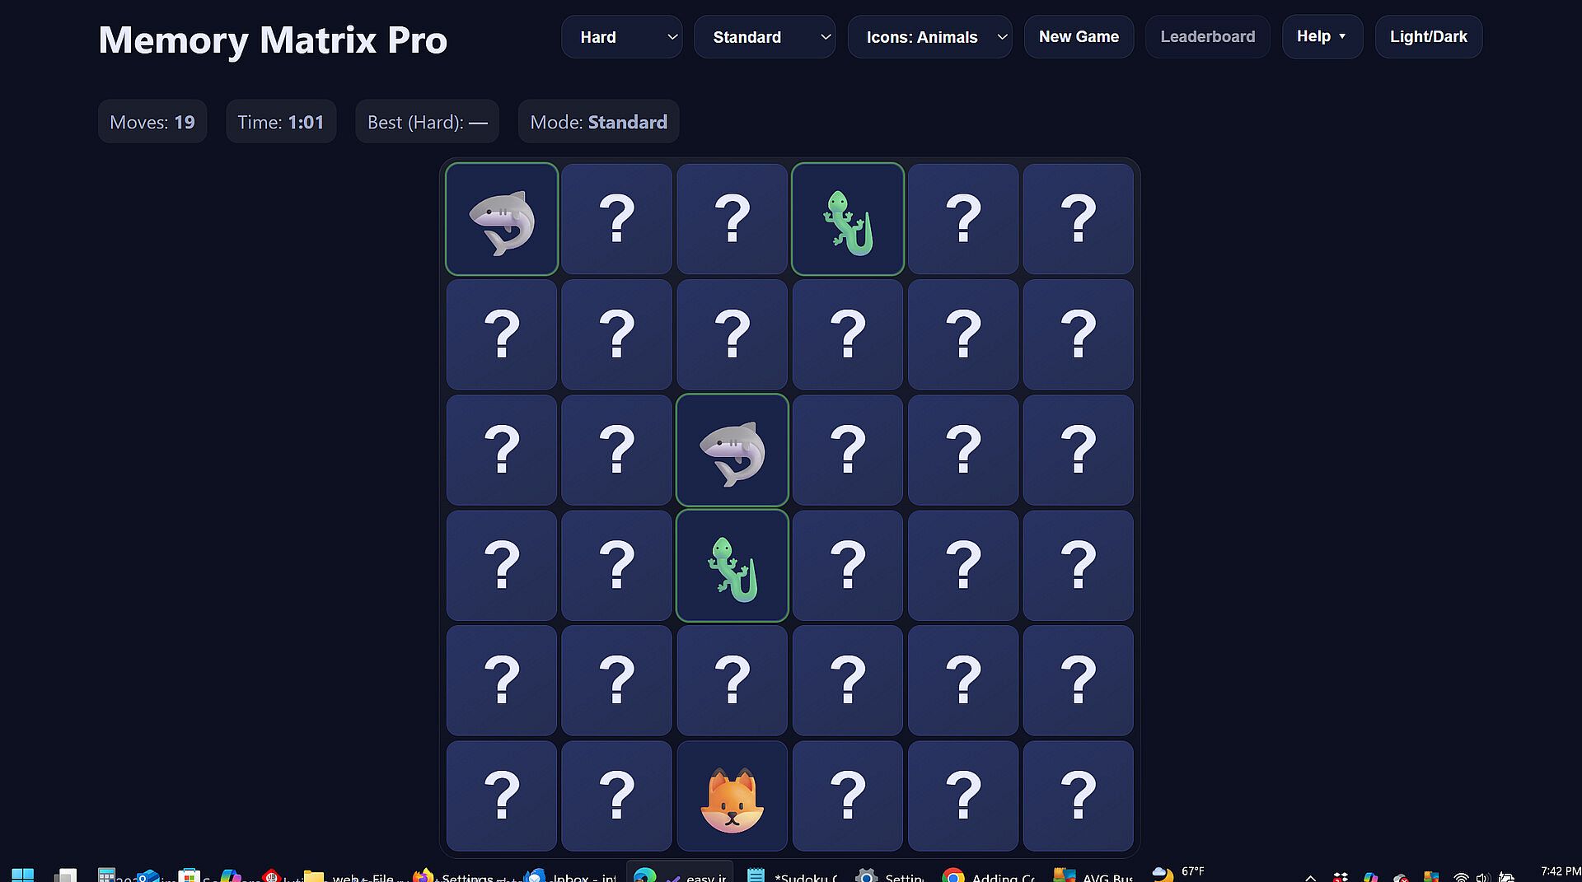Click the lizard card in the fourth row
This screenshot has height=882, width=1582.
(x=732, y=565)
